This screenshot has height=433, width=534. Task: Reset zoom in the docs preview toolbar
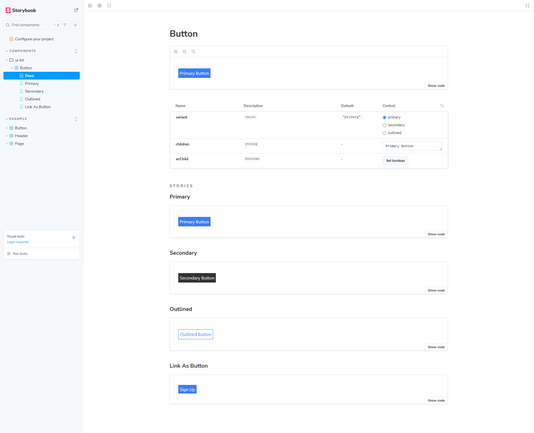point(194,52)
